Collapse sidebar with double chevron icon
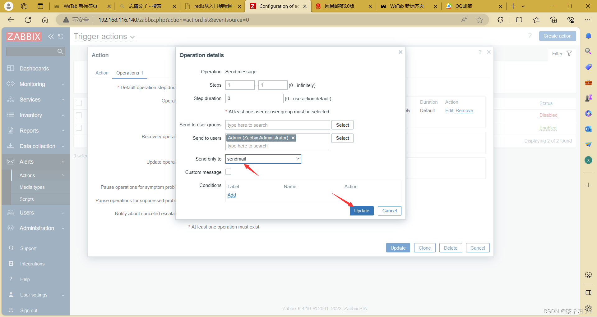 click(x=51, y=37)
